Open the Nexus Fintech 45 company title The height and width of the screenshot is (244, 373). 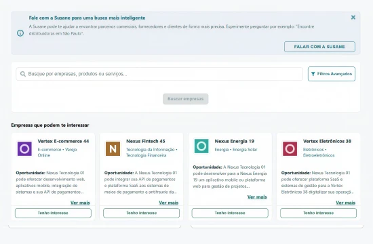[146, 141]
